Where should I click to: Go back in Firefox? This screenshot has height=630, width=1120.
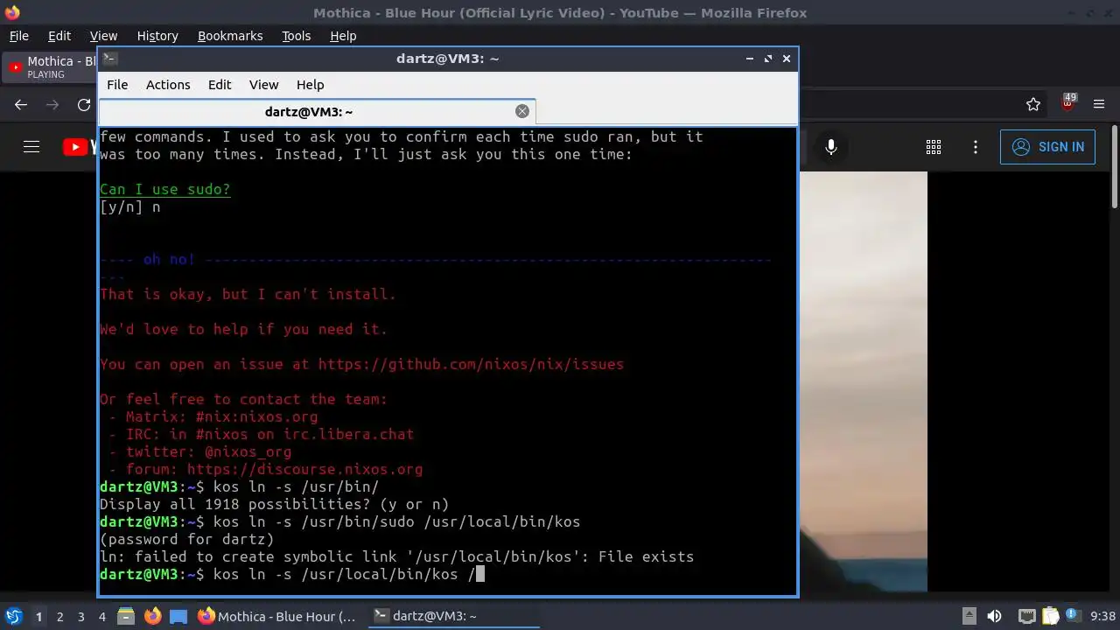pyautogui.click(x=22, y=105)
